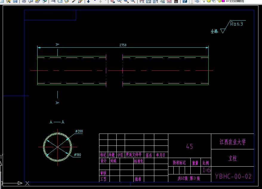Save the drawing with the floppy disk icon

(x=15, y=1)
